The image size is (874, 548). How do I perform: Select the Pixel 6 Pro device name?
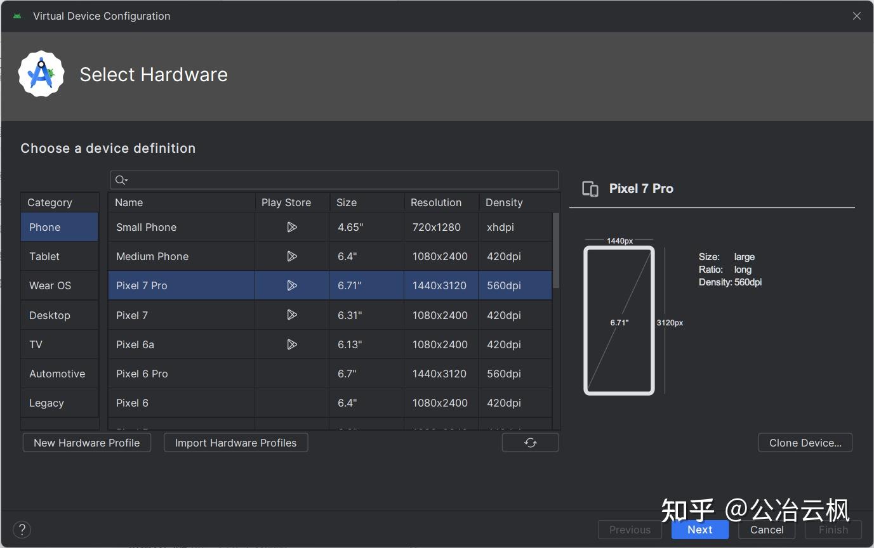click(142, 374)
